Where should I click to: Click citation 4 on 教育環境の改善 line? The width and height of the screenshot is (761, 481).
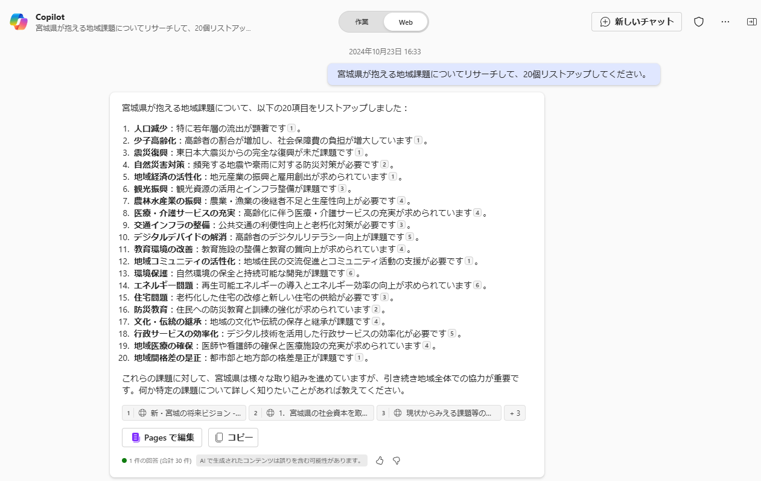(x=401, y=249)
